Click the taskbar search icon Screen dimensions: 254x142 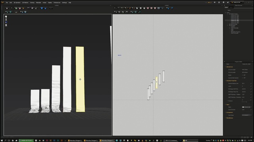coord(5,140)
